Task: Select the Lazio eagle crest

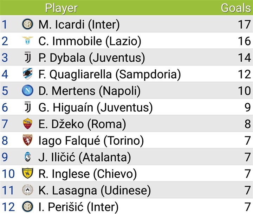Action: click(27, 41)
